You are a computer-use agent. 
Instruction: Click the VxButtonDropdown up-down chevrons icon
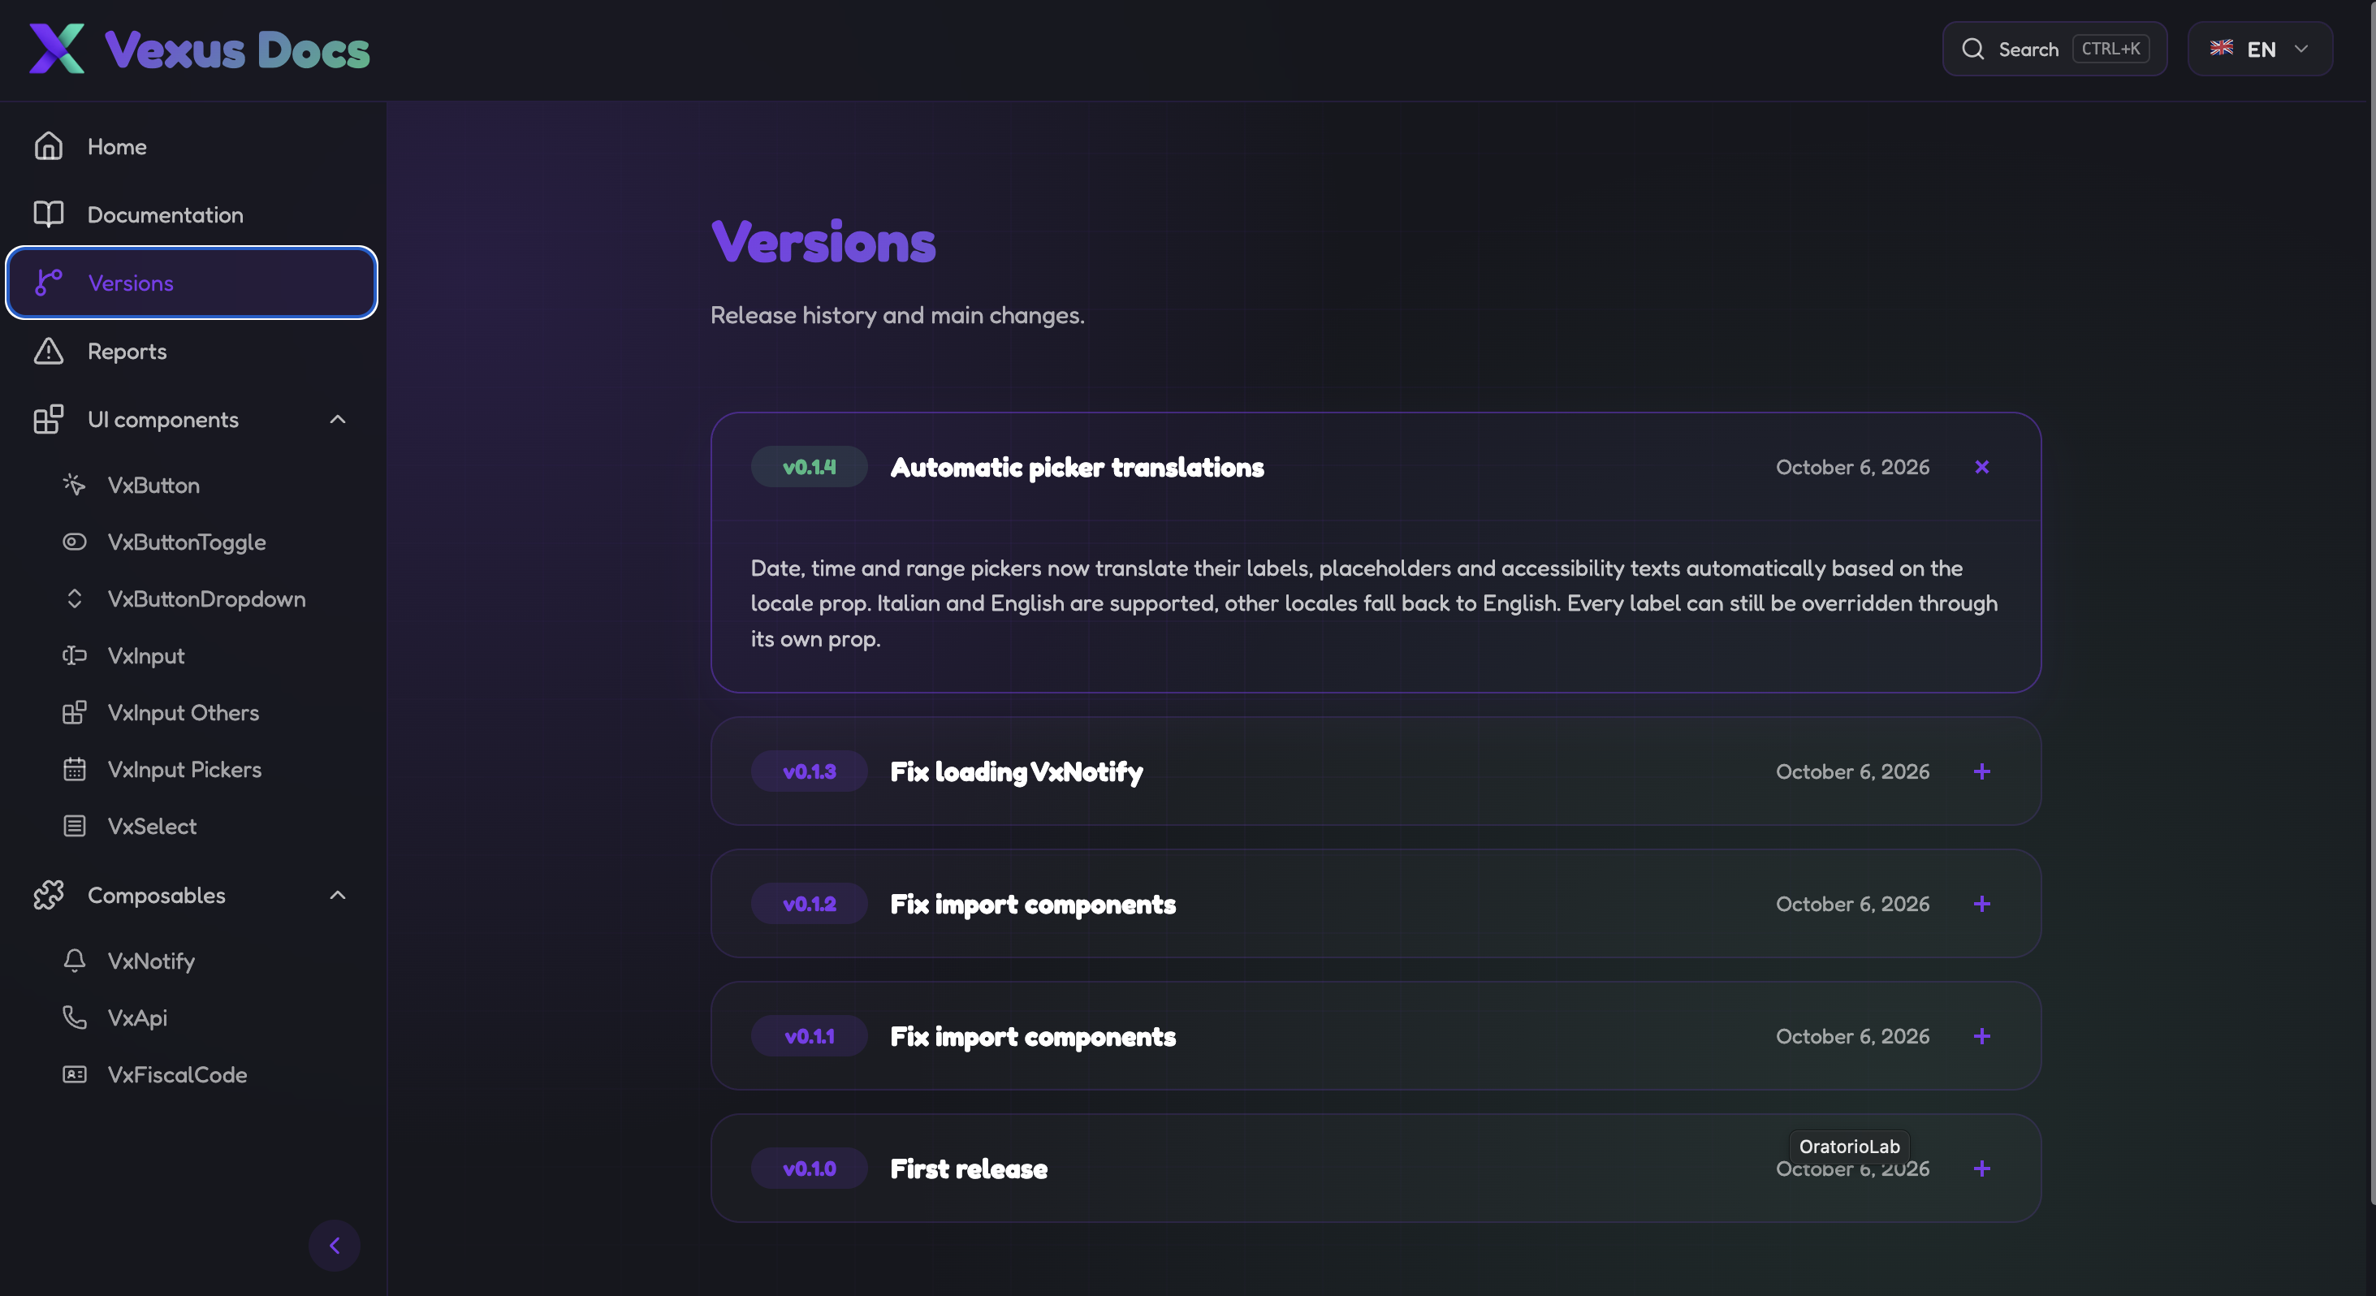[x=74, y=598]
